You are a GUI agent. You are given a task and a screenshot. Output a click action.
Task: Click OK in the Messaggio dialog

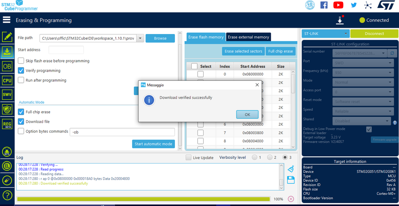pyautogui.click(x=247, y=114)
